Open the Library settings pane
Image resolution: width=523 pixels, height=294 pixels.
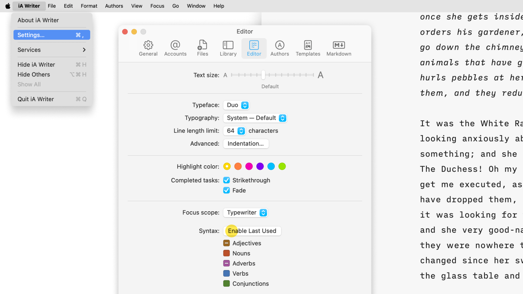[x=228, y=48]
